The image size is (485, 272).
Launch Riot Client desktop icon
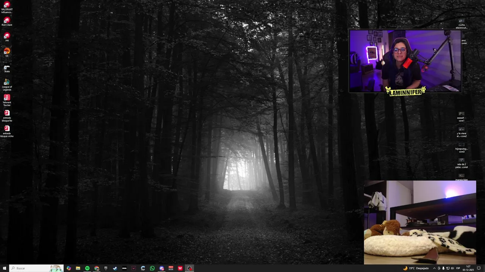[7, 22]
